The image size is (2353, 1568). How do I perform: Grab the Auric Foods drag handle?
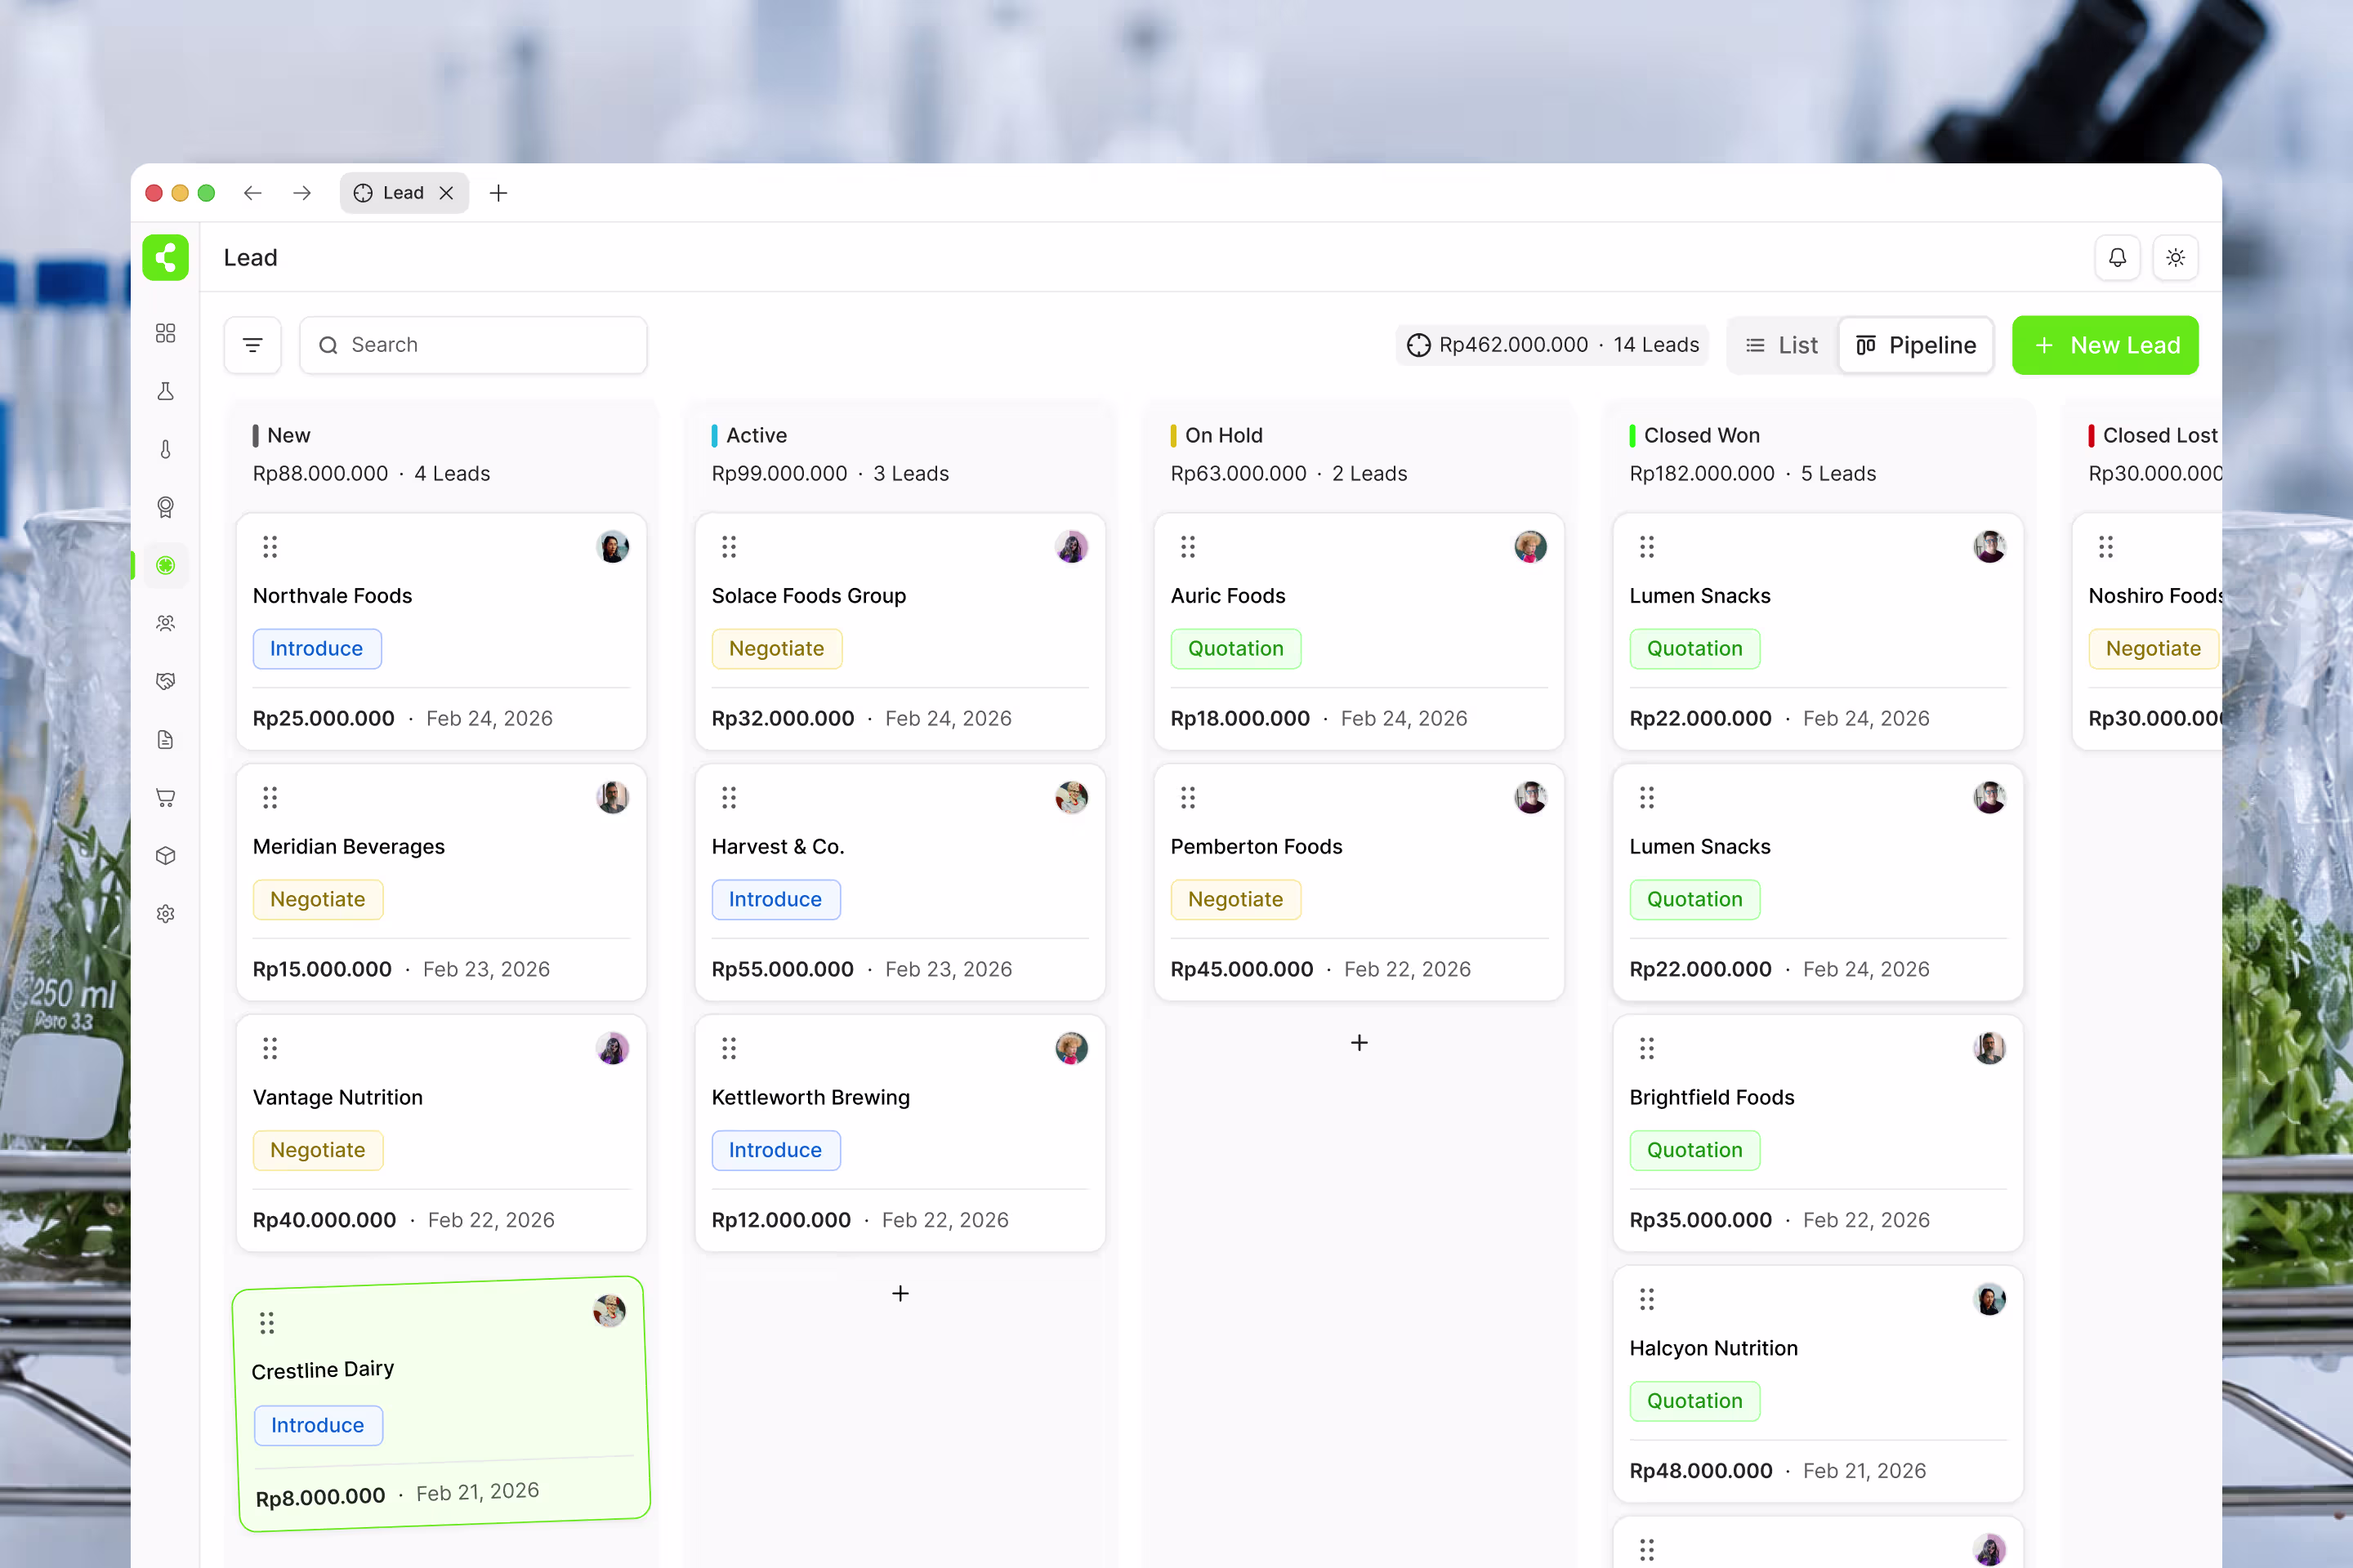coord(1189,546)
